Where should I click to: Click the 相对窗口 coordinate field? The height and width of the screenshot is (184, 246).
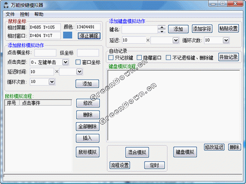click(x=45, y=35)
